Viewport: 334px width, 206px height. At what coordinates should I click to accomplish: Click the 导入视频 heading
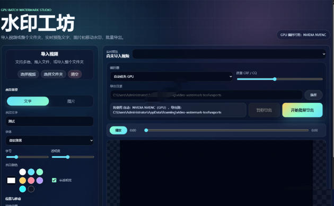click(50, 54)
